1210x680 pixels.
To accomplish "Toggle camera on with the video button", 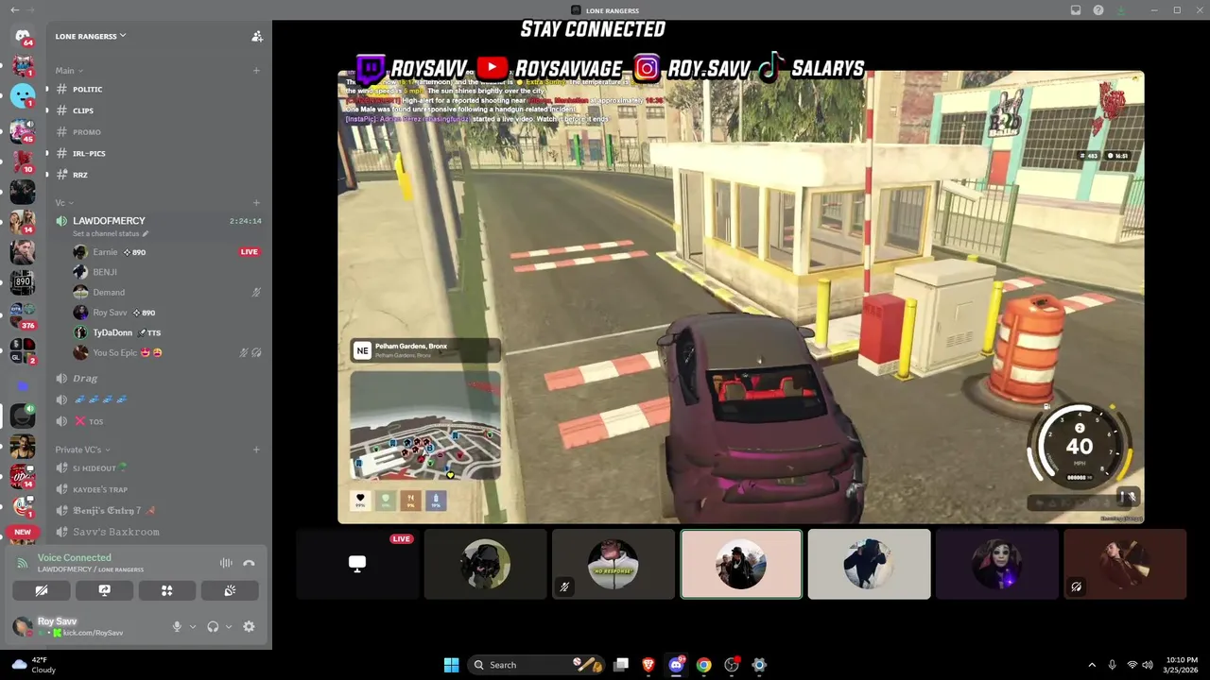I will pos(42,590).
